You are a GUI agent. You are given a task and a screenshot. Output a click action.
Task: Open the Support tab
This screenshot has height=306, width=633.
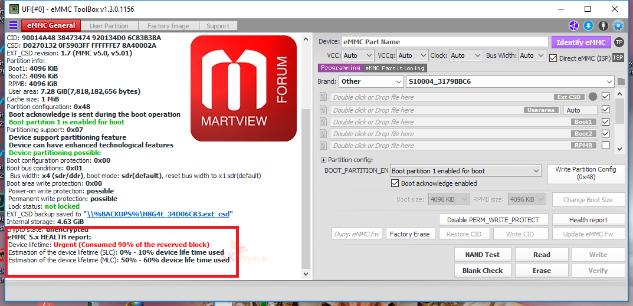point(218,26)
